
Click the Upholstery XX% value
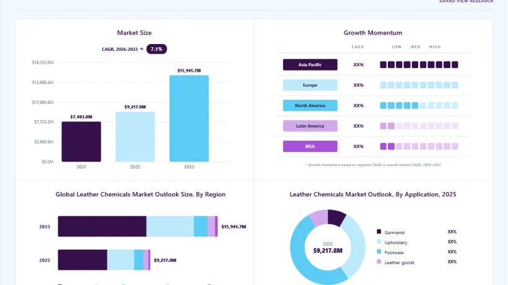pyautogui.click(x=452, y=242)
